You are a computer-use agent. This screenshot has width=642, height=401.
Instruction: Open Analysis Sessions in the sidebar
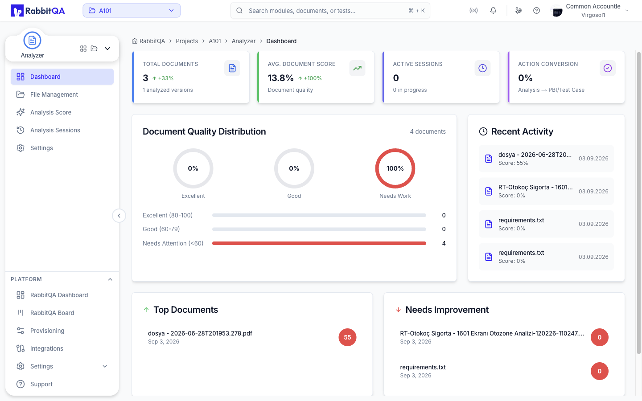tap(62, 130)
